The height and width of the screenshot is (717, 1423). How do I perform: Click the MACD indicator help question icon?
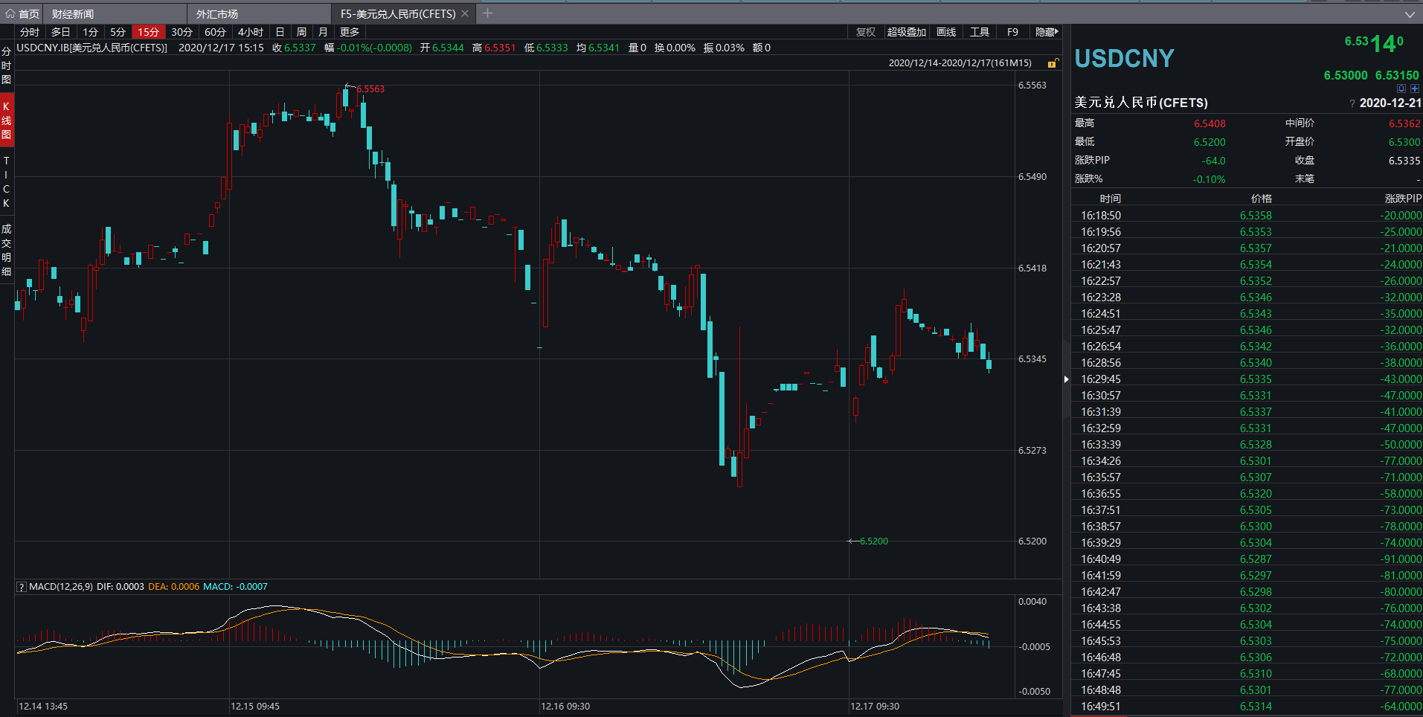(x=22, y=587)
